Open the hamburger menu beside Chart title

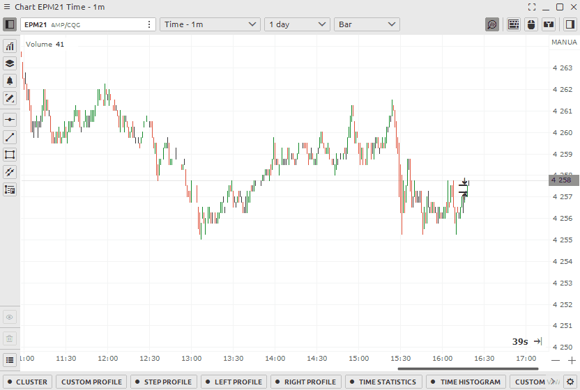(x=7, y=6)
